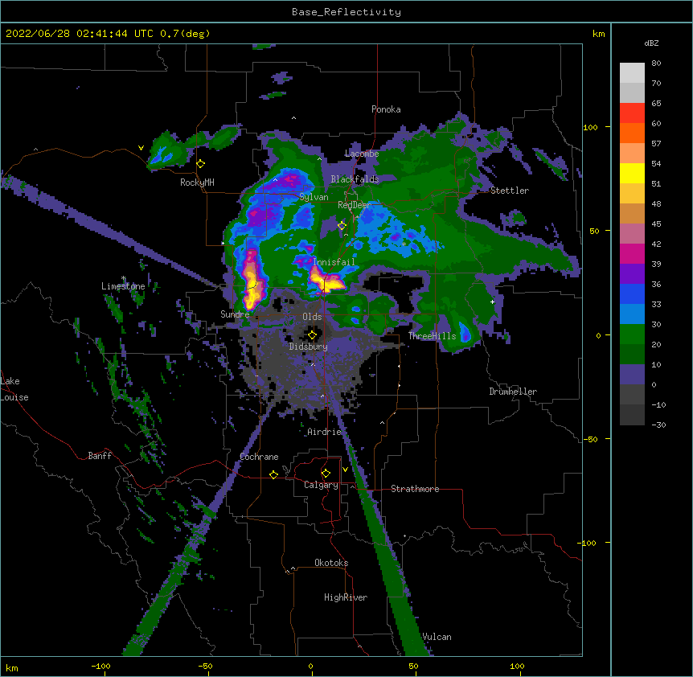Screen dimensions: 693x677
Task: Click the yellow station marker near RockyMH
Action: 200,164
